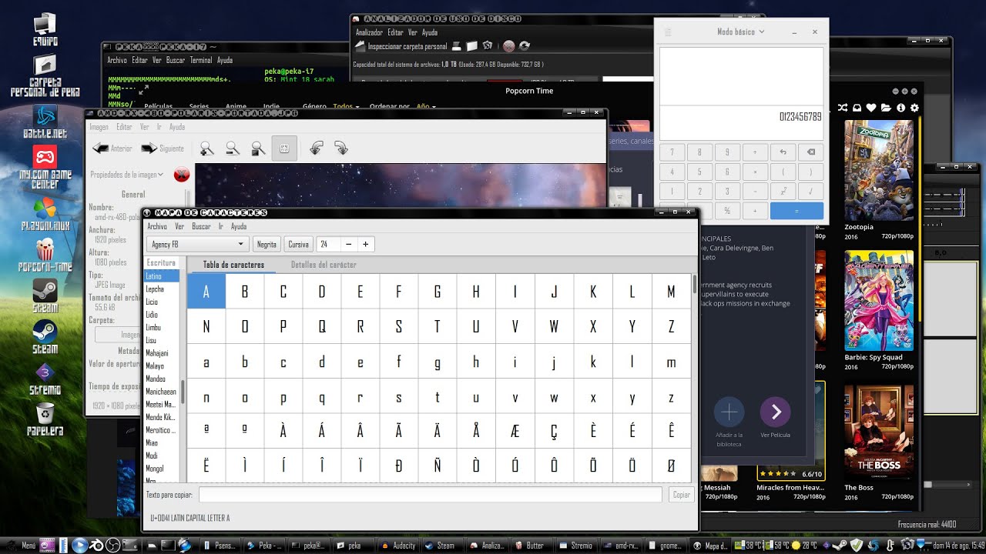Click Anterior arrow in image viewer
This screenshot has width=986, height=554.
(x=112, y=149)
